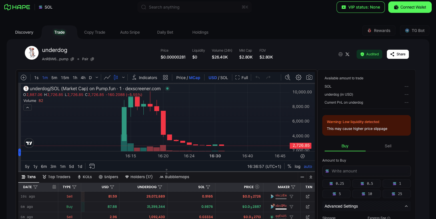The height and width of the screenshot is (219, 436).
Task: Open the token website globe icon
Action: (x=341, y=54)
